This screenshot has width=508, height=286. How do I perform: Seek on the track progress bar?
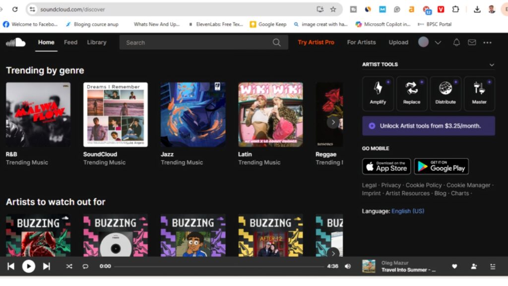coord(219,267)
